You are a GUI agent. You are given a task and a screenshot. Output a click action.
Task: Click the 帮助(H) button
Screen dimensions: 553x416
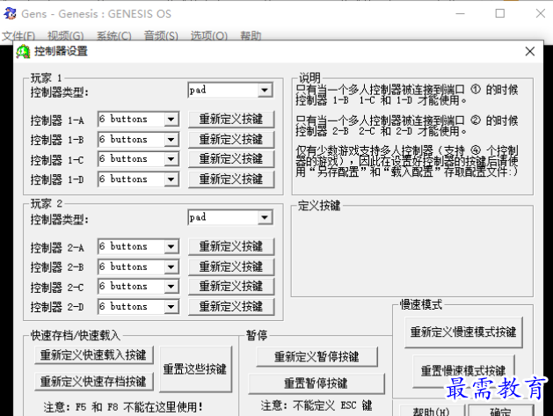point(432,411)
